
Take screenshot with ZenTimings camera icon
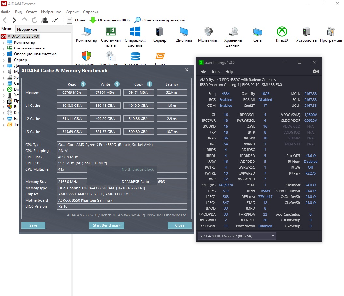[316, 71]
